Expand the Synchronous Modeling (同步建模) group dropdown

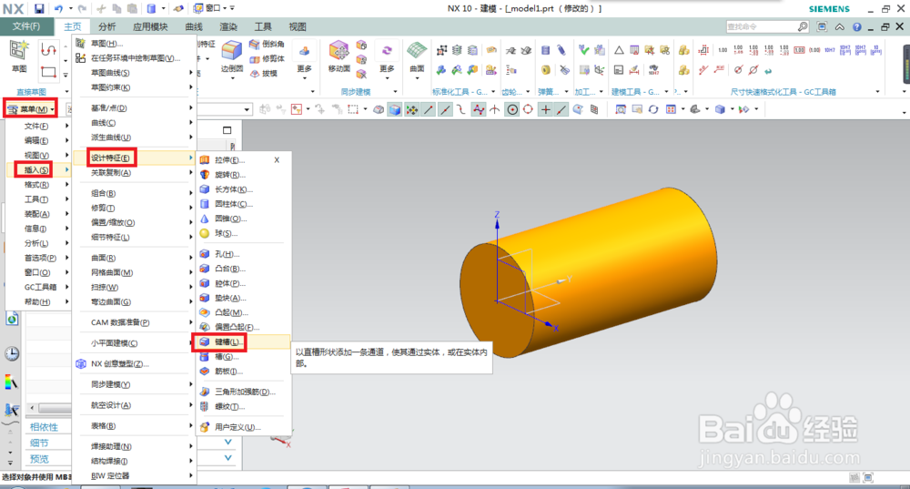pos(396,92)
